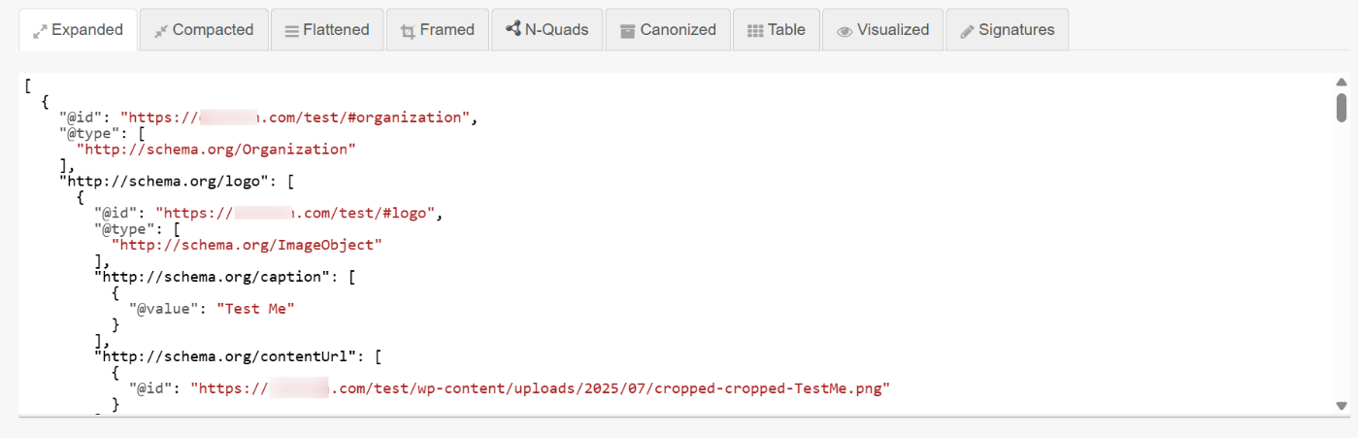The height and width of the screenshot is (438, 1358).
Task: Click the schema.org/Organization type value
Action: [x=216, y=150]
